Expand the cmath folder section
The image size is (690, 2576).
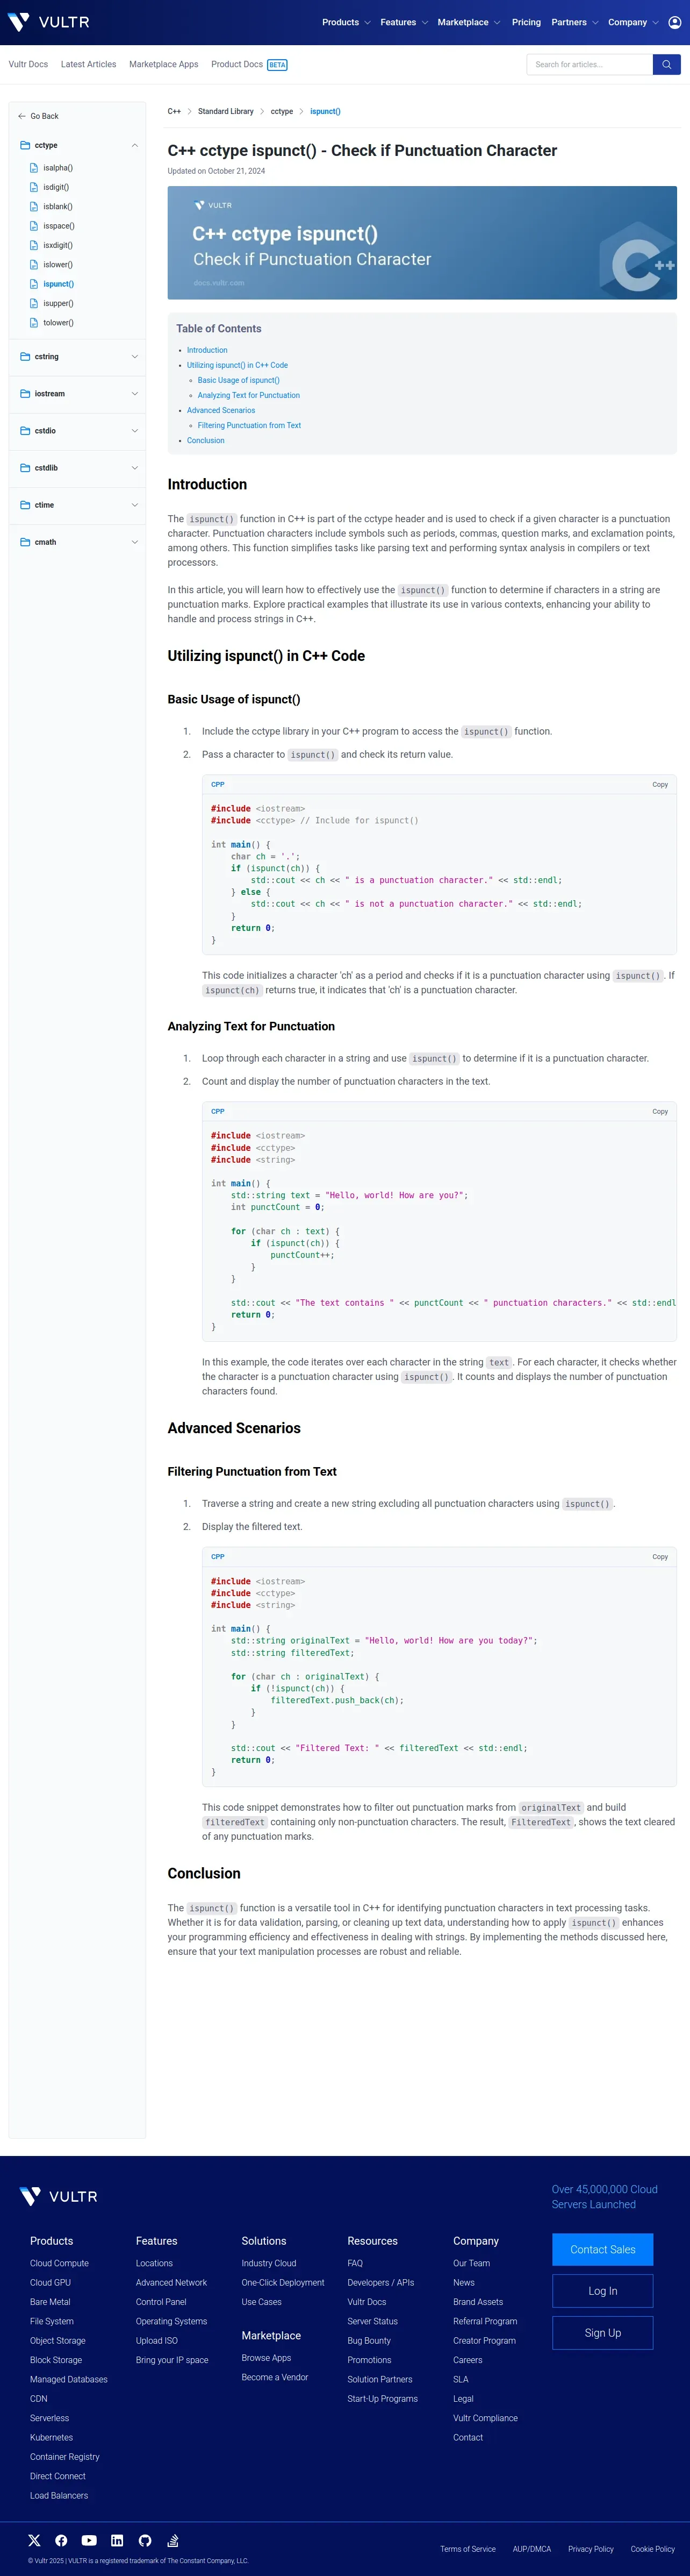coord(79,542)
